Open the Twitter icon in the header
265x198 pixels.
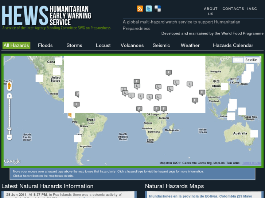click(x=149, y=9)
